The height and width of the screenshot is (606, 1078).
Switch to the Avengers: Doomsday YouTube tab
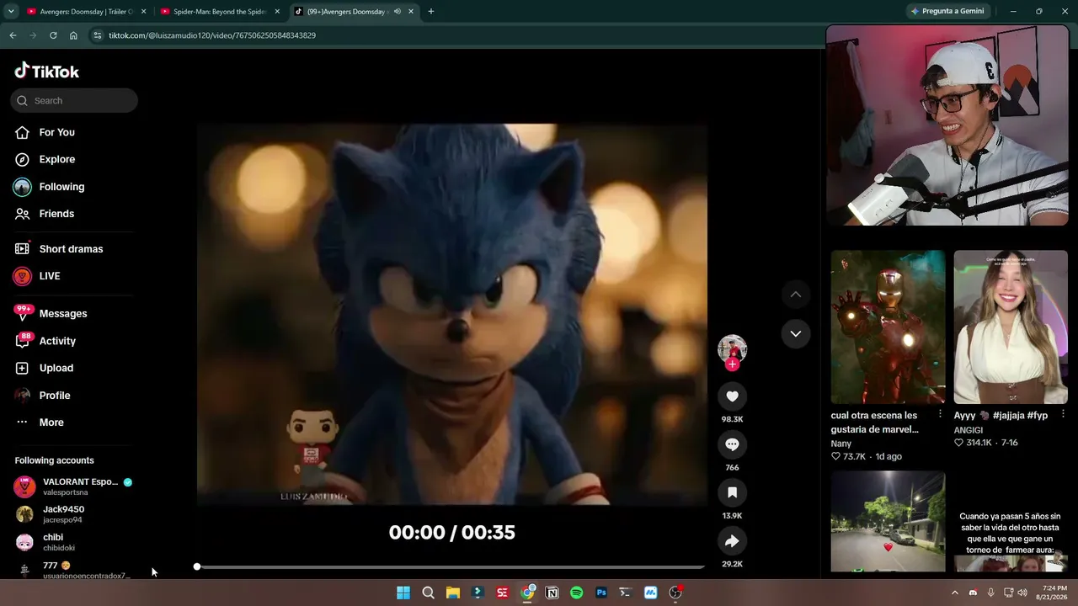(86, 12)
